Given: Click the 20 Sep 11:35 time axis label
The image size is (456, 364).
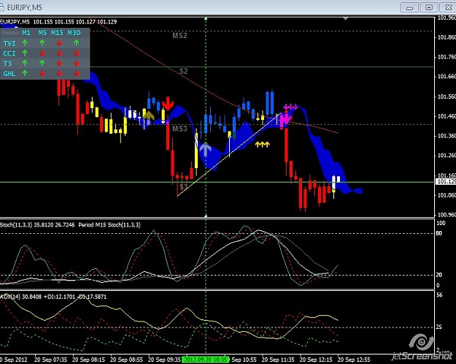Looking at the screenshot, I should (x=278, y=360).
